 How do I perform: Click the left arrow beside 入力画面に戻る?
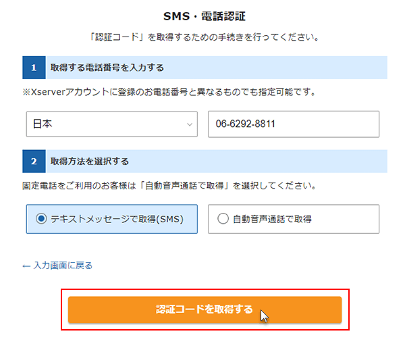(x=27, y=266)
